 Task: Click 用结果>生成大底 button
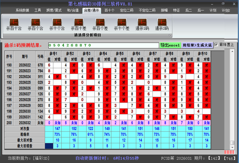point(197,45)
